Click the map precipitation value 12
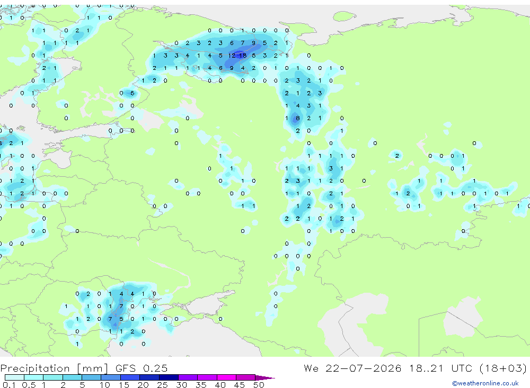The image size is (530, 388). pos(232,56)
